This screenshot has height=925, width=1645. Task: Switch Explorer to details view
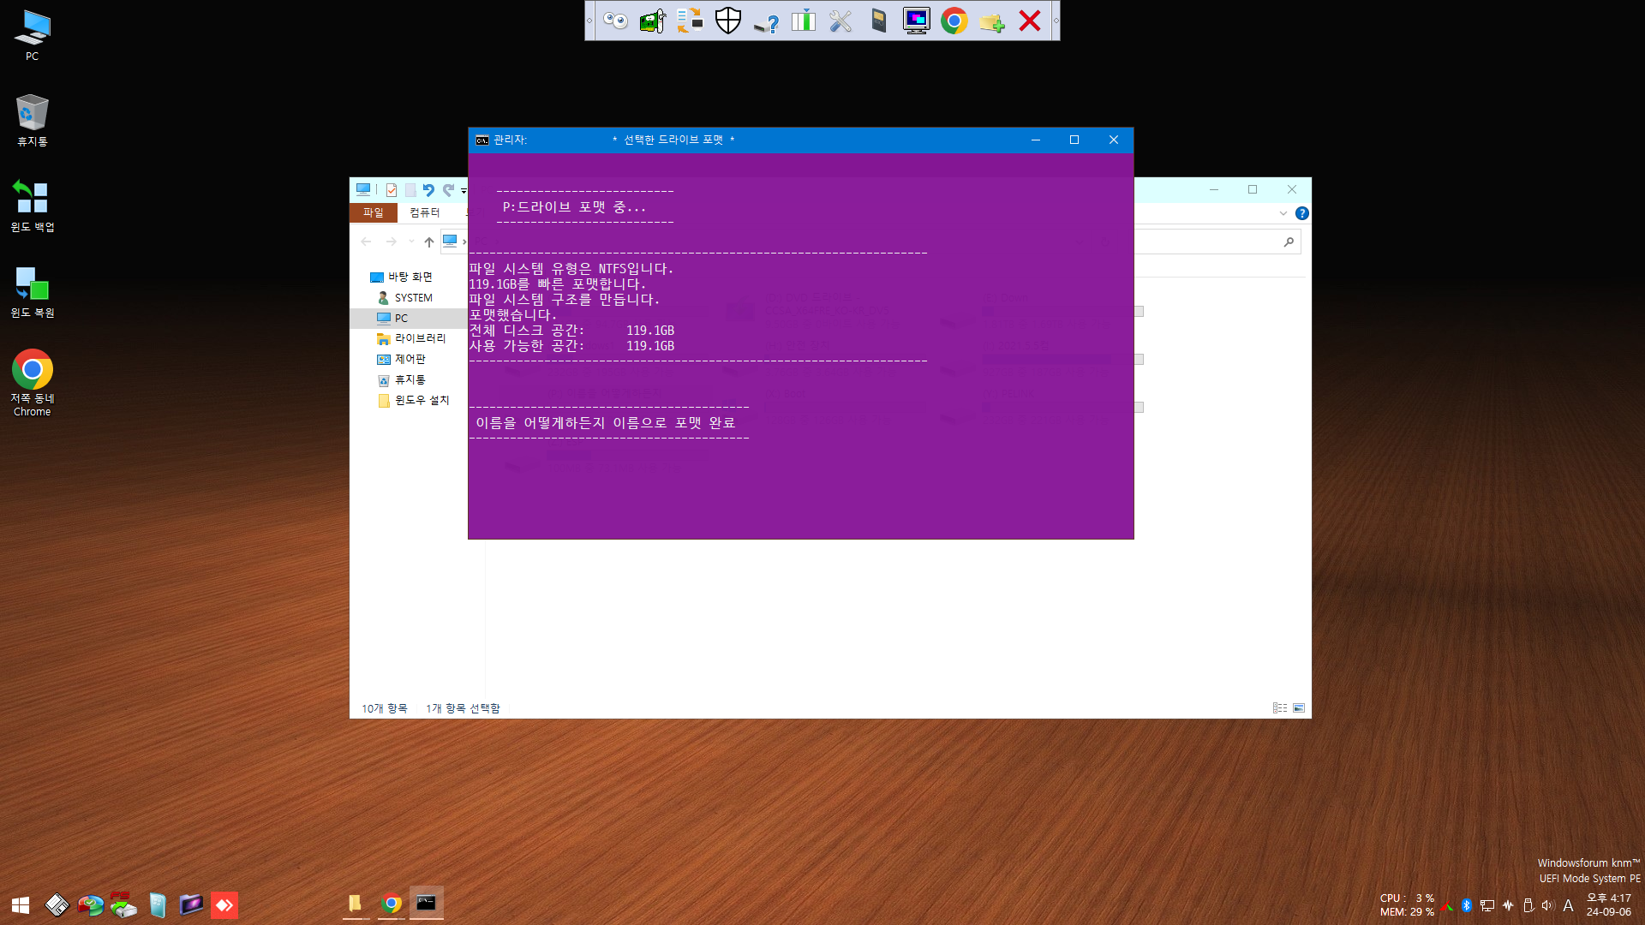coord(1280,708)
